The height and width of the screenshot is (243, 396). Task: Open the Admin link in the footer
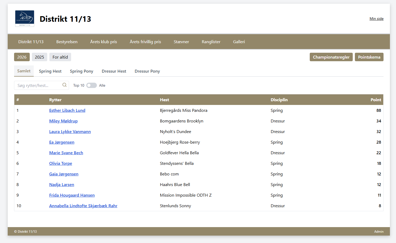379,231
